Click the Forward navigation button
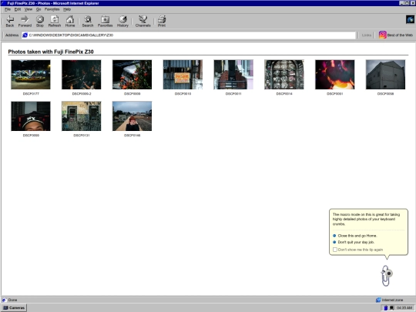The width and height of the screenshot is (416, 312). tap(25, 21)
